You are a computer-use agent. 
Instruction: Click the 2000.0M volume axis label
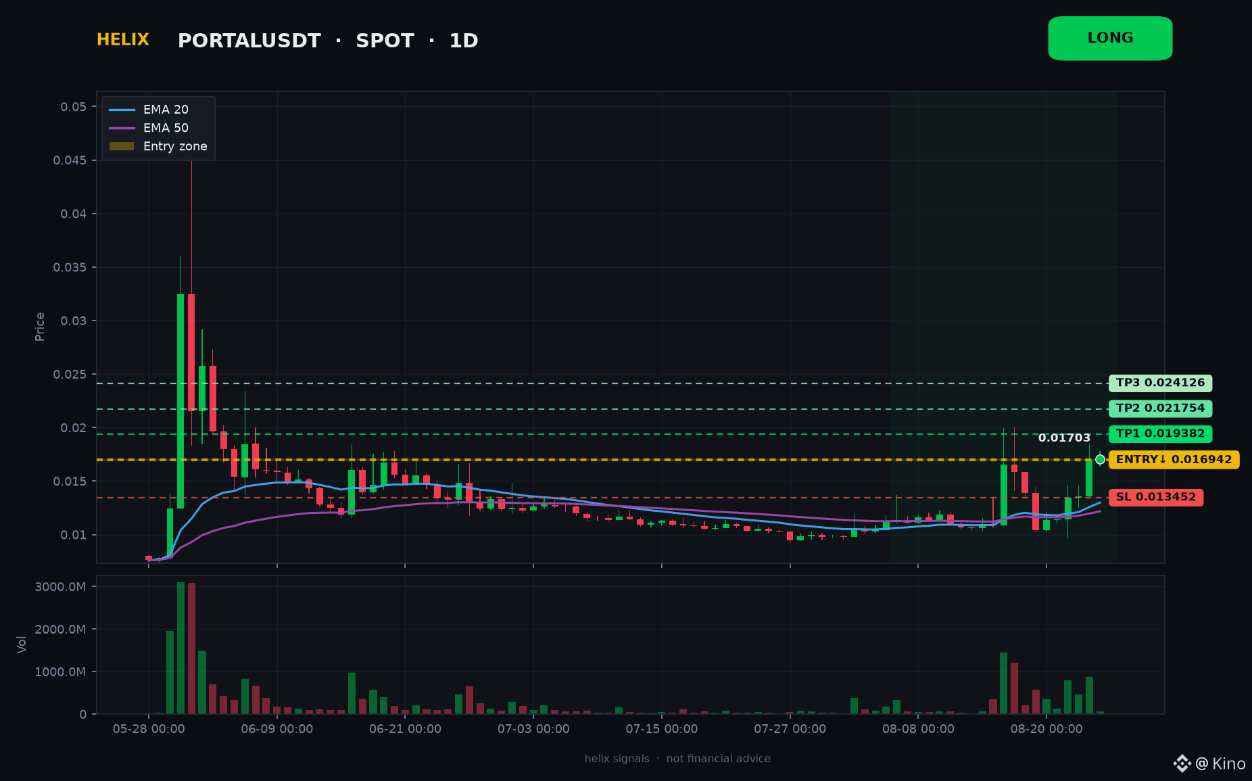coord(60,630)
